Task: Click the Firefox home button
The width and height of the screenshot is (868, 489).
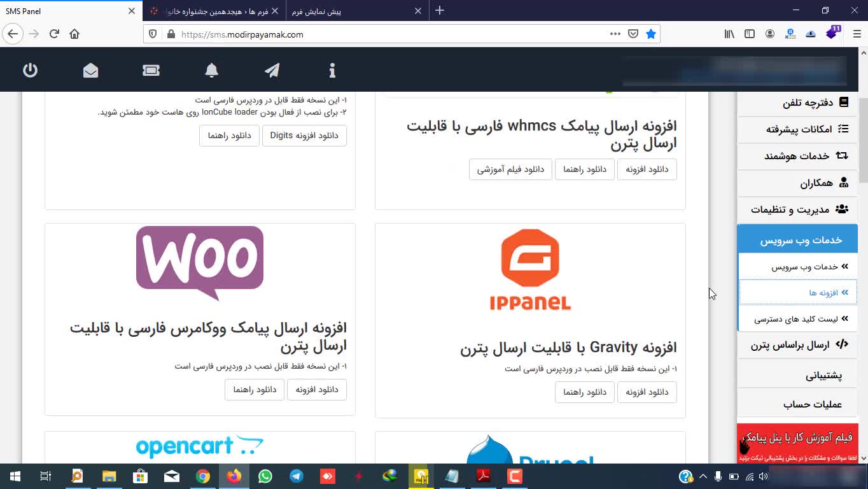Action: (x=74, y=34)
